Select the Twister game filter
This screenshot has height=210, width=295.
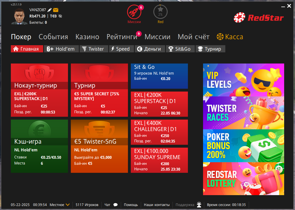coord(94,49)
